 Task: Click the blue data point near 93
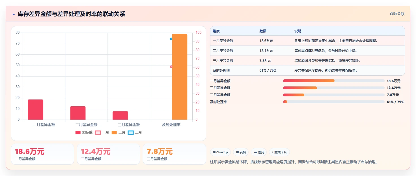coord(171,39)
